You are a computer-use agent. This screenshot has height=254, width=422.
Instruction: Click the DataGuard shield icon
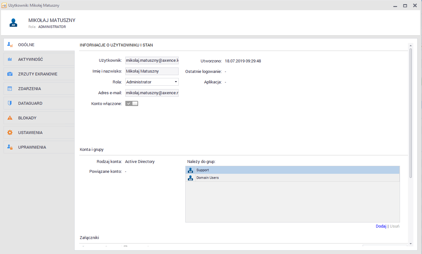pos(10,103)
